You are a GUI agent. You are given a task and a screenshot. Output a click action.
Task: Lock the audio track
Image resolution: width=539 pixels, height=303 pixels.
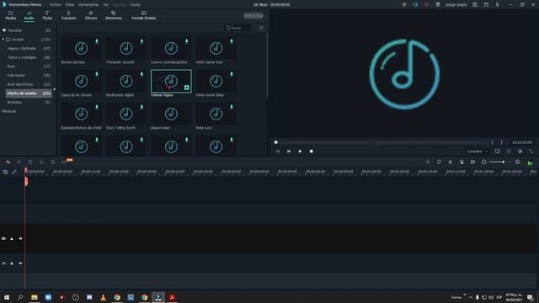(x=12, y=263)
